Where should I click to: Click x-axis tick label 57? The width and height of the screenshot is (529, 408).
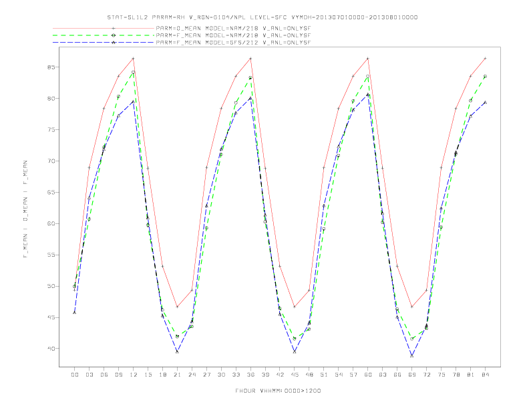tap(353, 375)
